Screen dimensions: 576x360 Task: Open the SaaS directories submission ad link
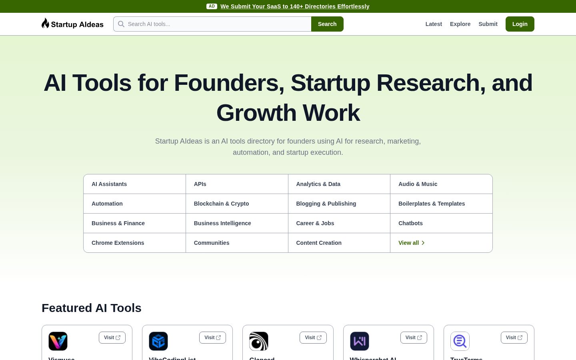[x=295, y=6]
